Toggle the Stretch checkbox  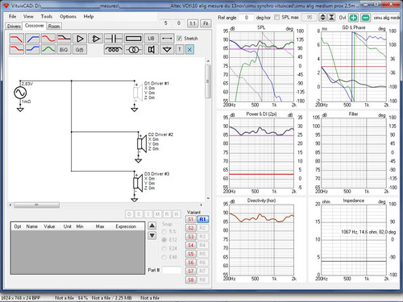[180, 39]
